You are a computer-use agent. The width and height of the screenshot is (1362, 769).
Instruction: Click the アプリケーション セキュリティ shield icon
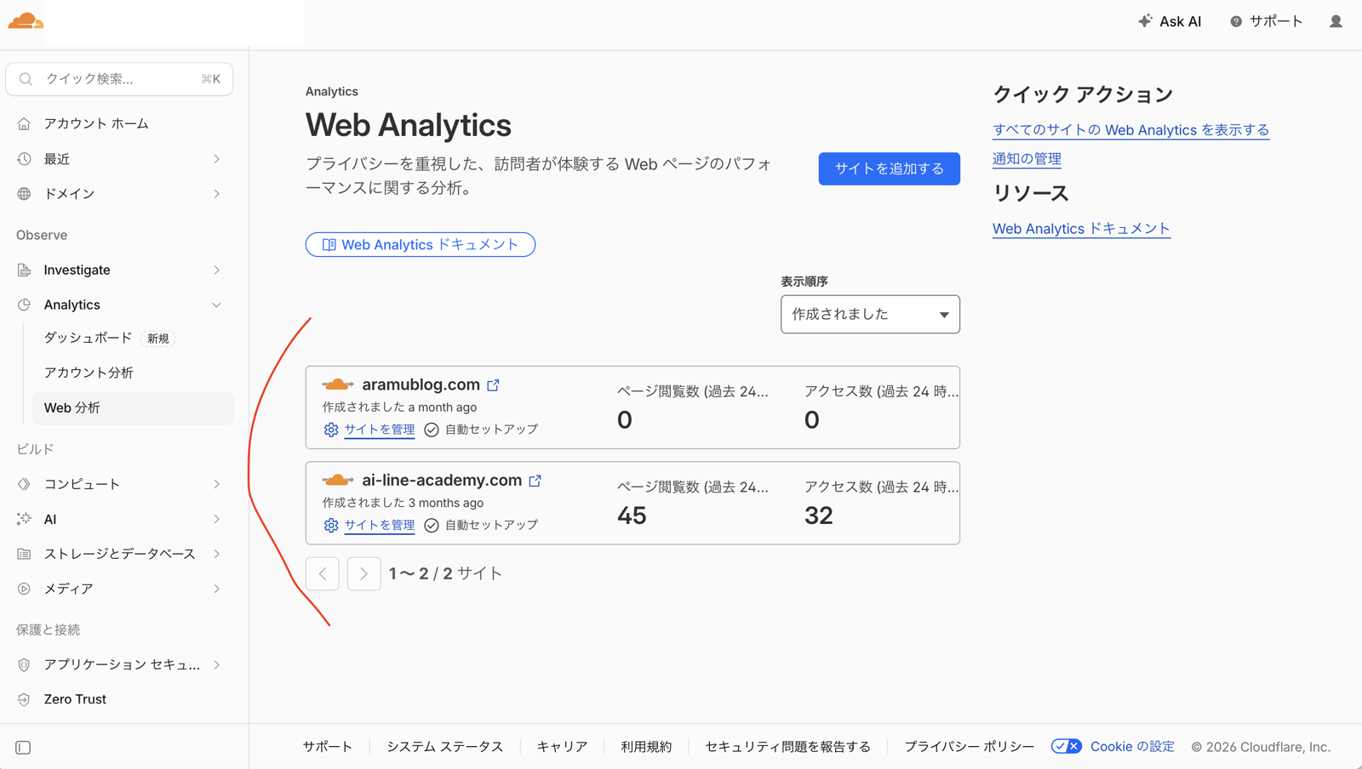(24, 664)
